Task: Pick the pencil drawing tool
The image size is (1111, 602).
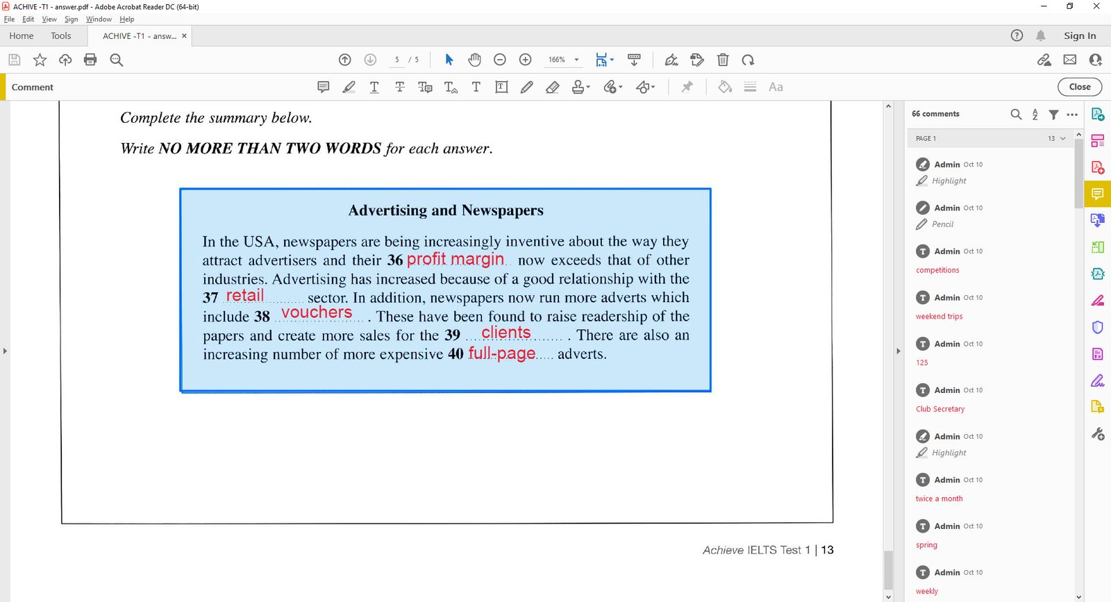Action: [527, 87]
